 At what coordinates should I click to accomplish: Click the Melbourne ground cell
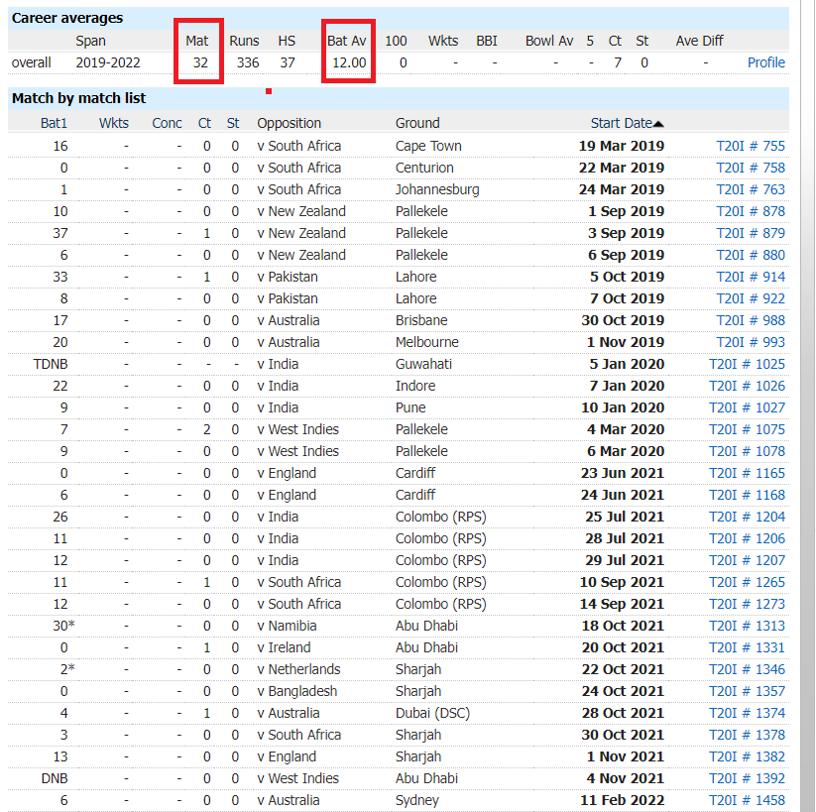426,342
